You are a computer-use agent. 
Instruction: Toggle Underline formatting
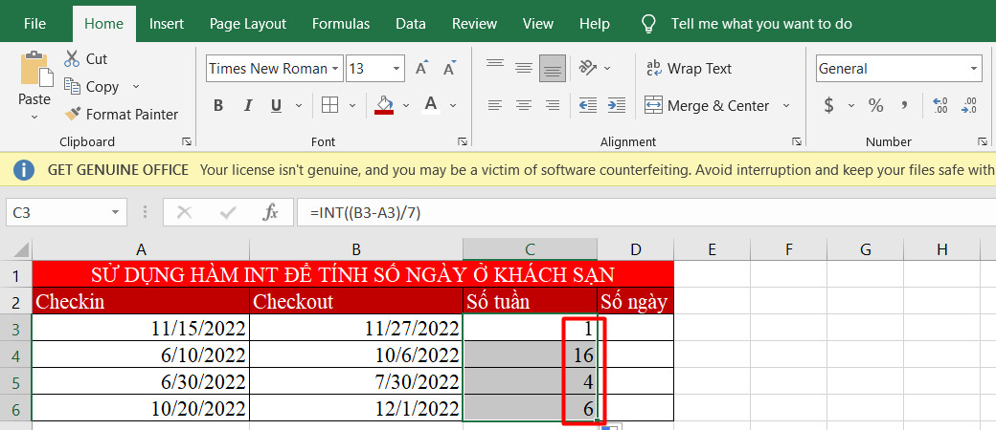pos(276,105)
